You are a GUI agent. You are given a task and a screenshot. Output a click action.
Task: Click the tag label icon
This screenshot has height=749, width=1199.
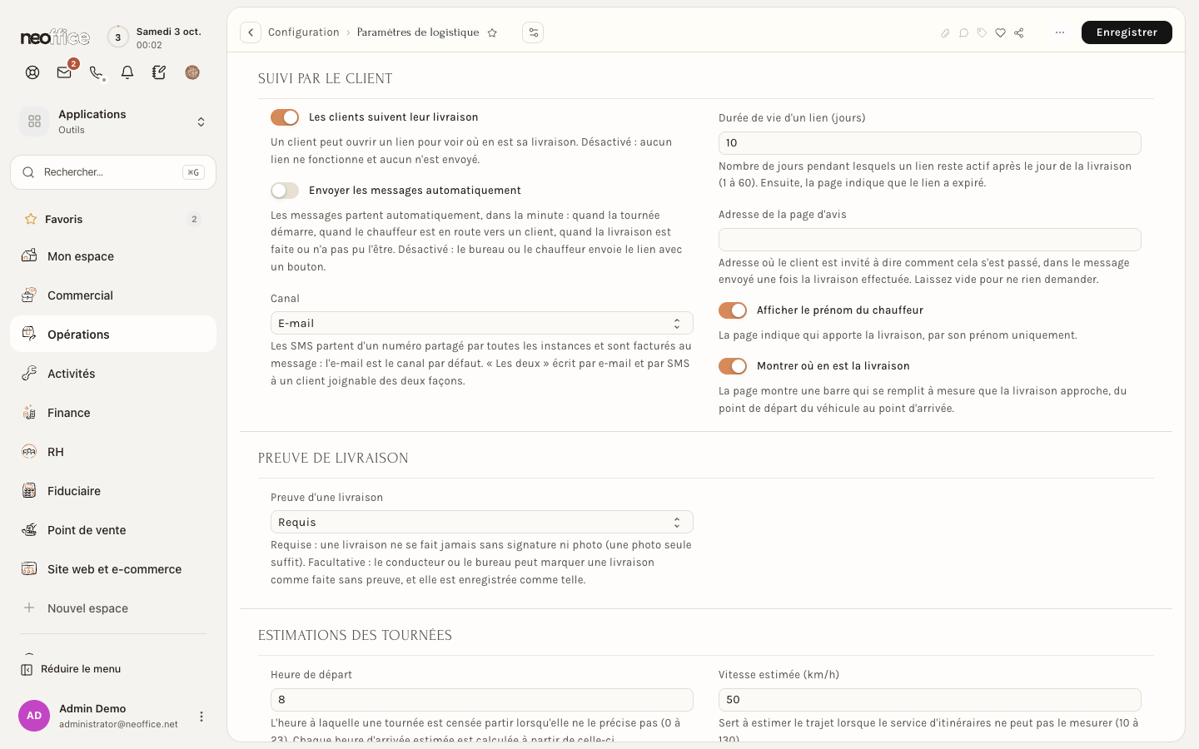point(982,32)
